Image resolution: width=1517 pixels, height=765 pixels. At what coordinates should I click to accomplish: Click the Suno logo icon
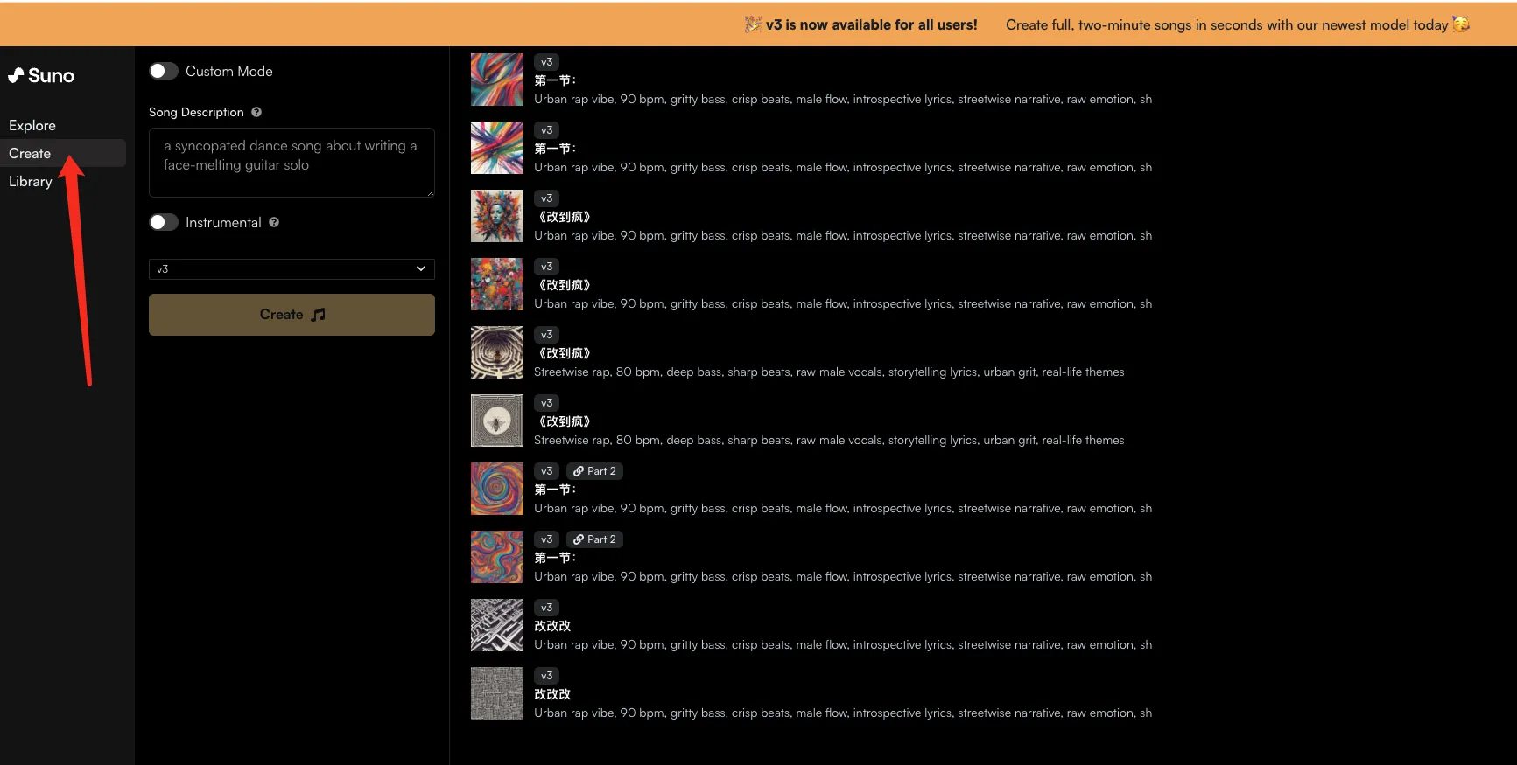[x=16, y=76]
